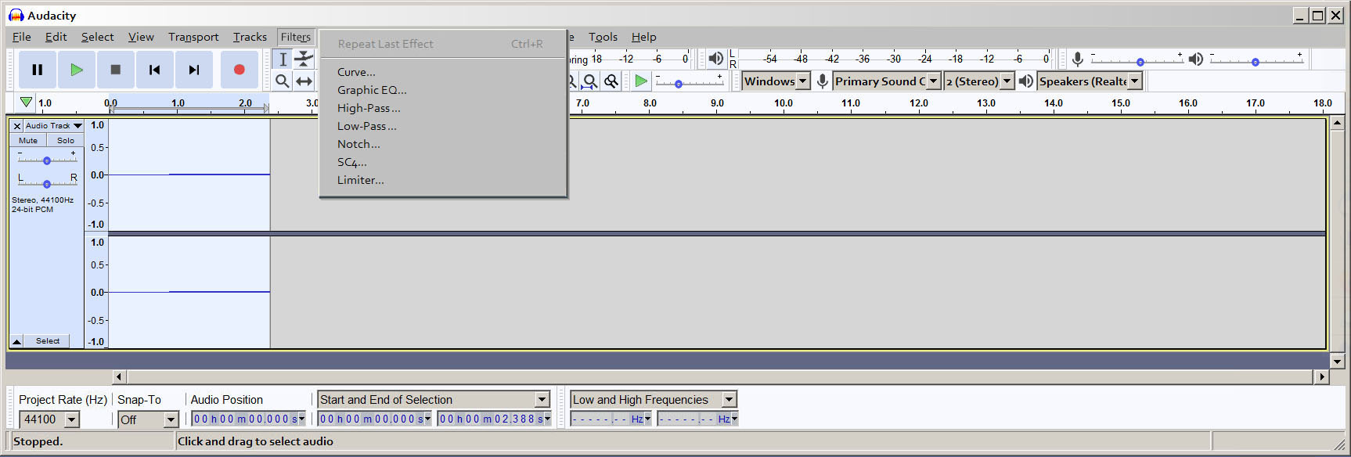Expand the Project Rate (Hz) dropdown
1351x457 pixels.
[x=72, y=420]
